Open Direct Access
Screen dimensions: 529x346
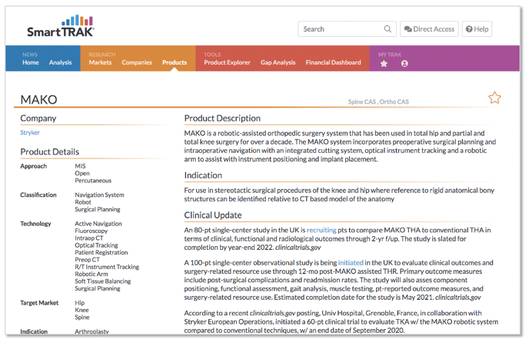(x=429, y=29)
